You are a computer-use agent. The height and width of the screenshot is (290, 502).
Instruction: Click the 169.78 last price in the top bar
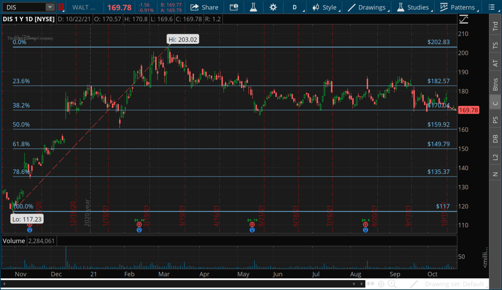tap(120, 7)
